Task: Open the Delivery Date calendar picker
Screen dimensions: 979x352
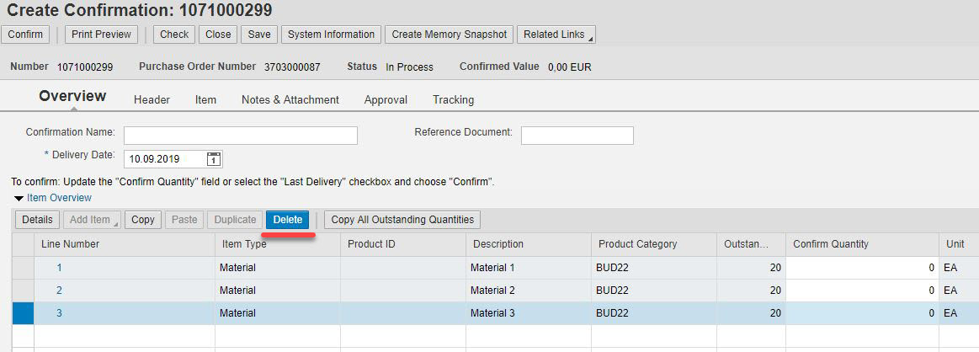Action: click(x=214, y=159)
